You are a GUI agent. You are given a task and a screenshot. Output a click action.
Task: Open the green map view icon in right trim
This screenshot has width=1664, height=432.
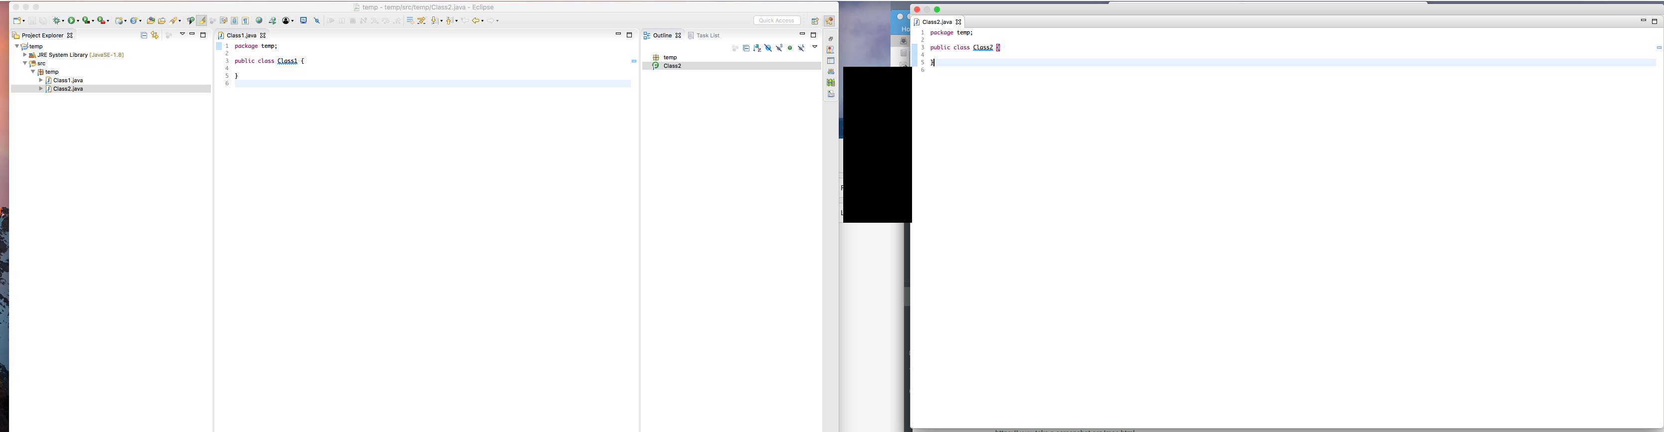(x=831, y=83)
